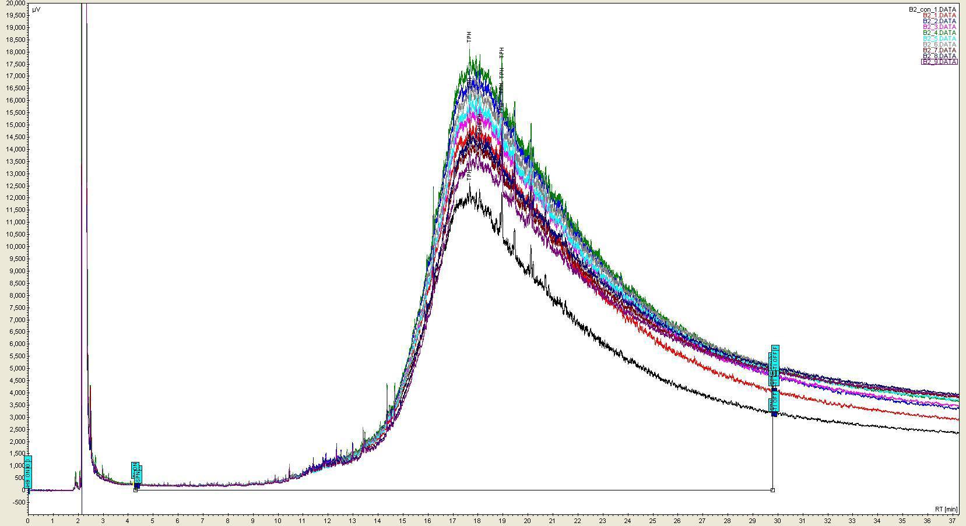Select the B2_con_1.DATA legend entry
This screenshot has height=526, width=966.
coord(932,9)
